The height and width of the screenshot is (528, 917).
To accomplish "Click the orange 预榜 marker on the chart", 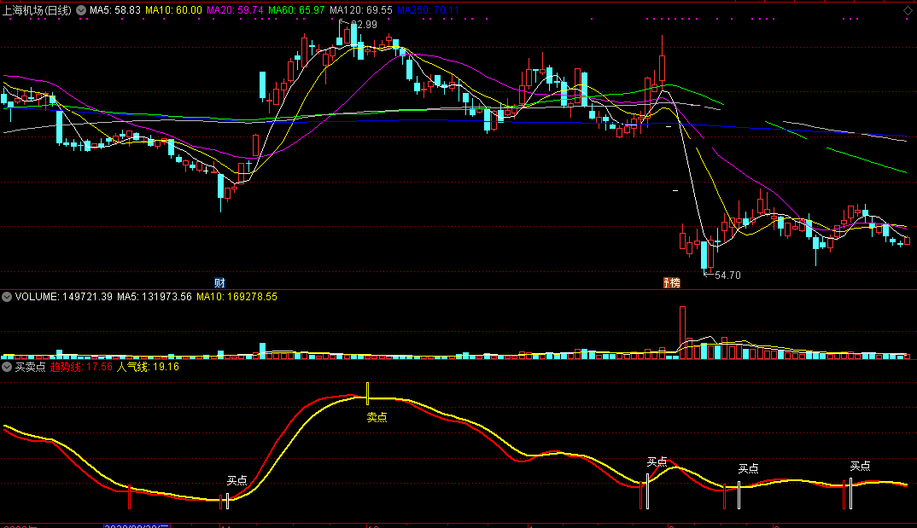I will pos(671,283).
